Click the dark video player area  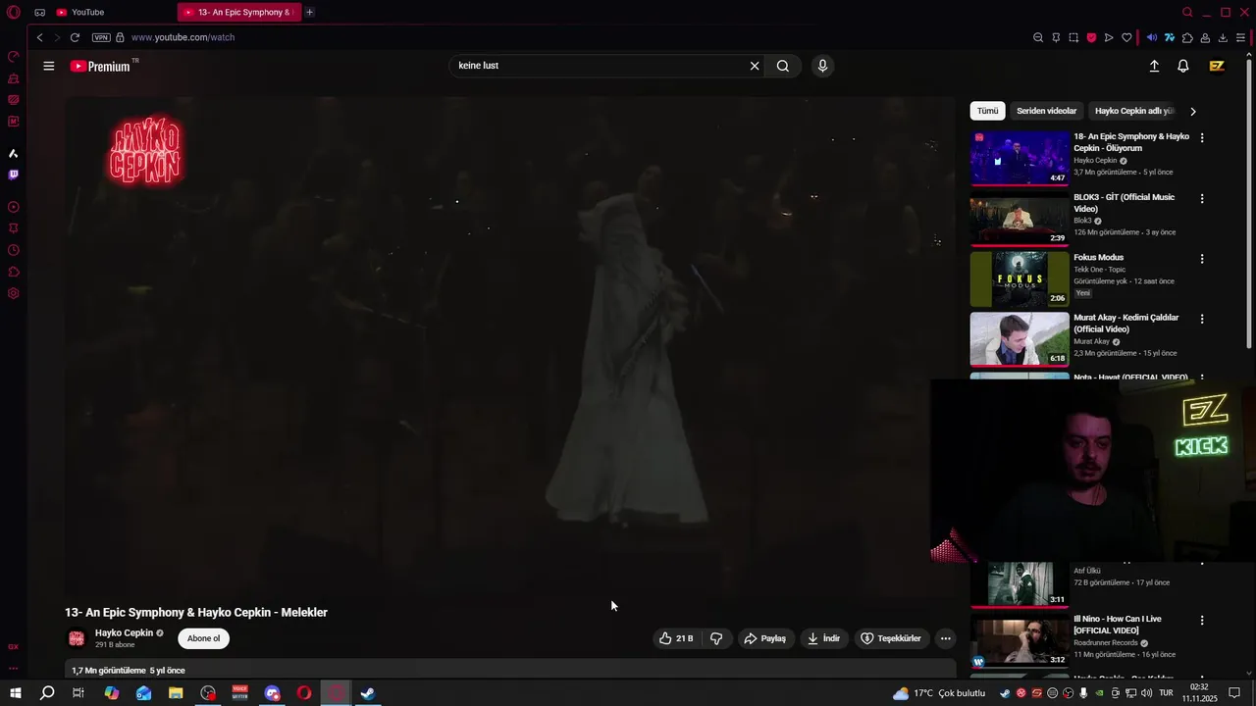510,346
